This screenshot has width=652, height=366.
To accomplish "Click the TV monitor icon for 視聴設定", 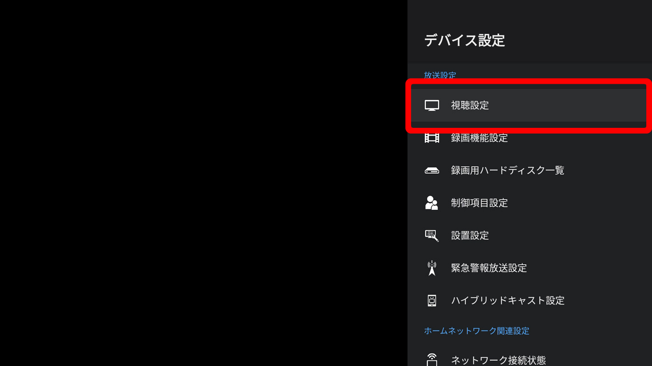I will pos(432,106).
